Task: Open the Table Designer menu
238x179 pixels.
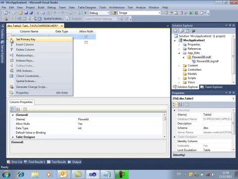Action: [x=87, y=7]
